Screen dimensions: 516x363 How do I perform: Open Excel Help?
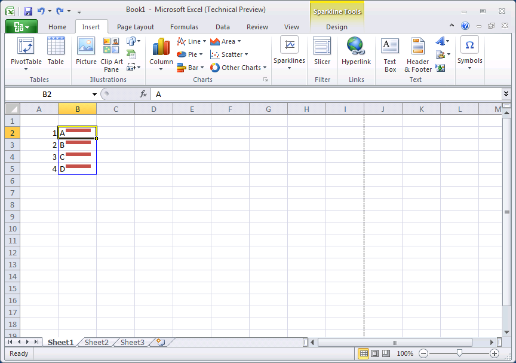465,26
